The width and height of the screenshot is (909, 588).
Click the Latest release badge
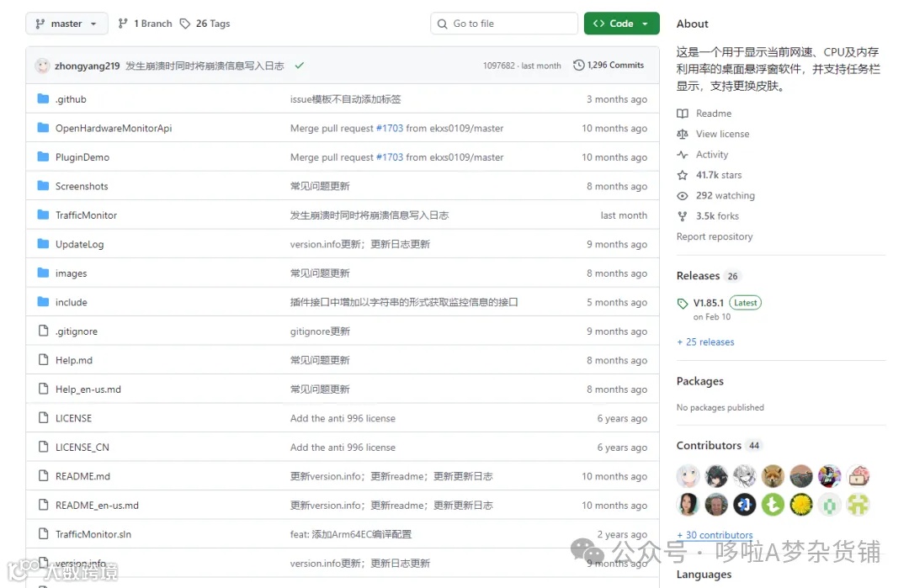pyautogui.click(x=746, y=302)
